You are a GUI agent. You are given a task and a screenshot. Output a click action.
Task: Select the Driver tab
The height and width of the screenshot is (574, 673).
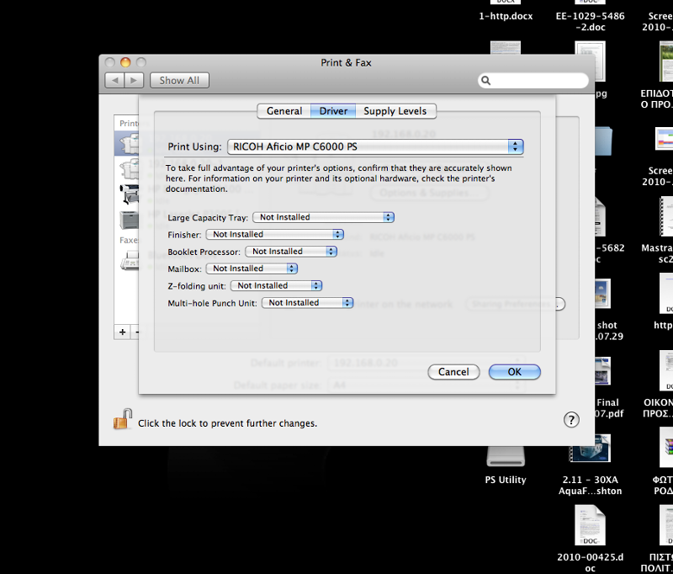pyautogui.click(x=333, y=111)
